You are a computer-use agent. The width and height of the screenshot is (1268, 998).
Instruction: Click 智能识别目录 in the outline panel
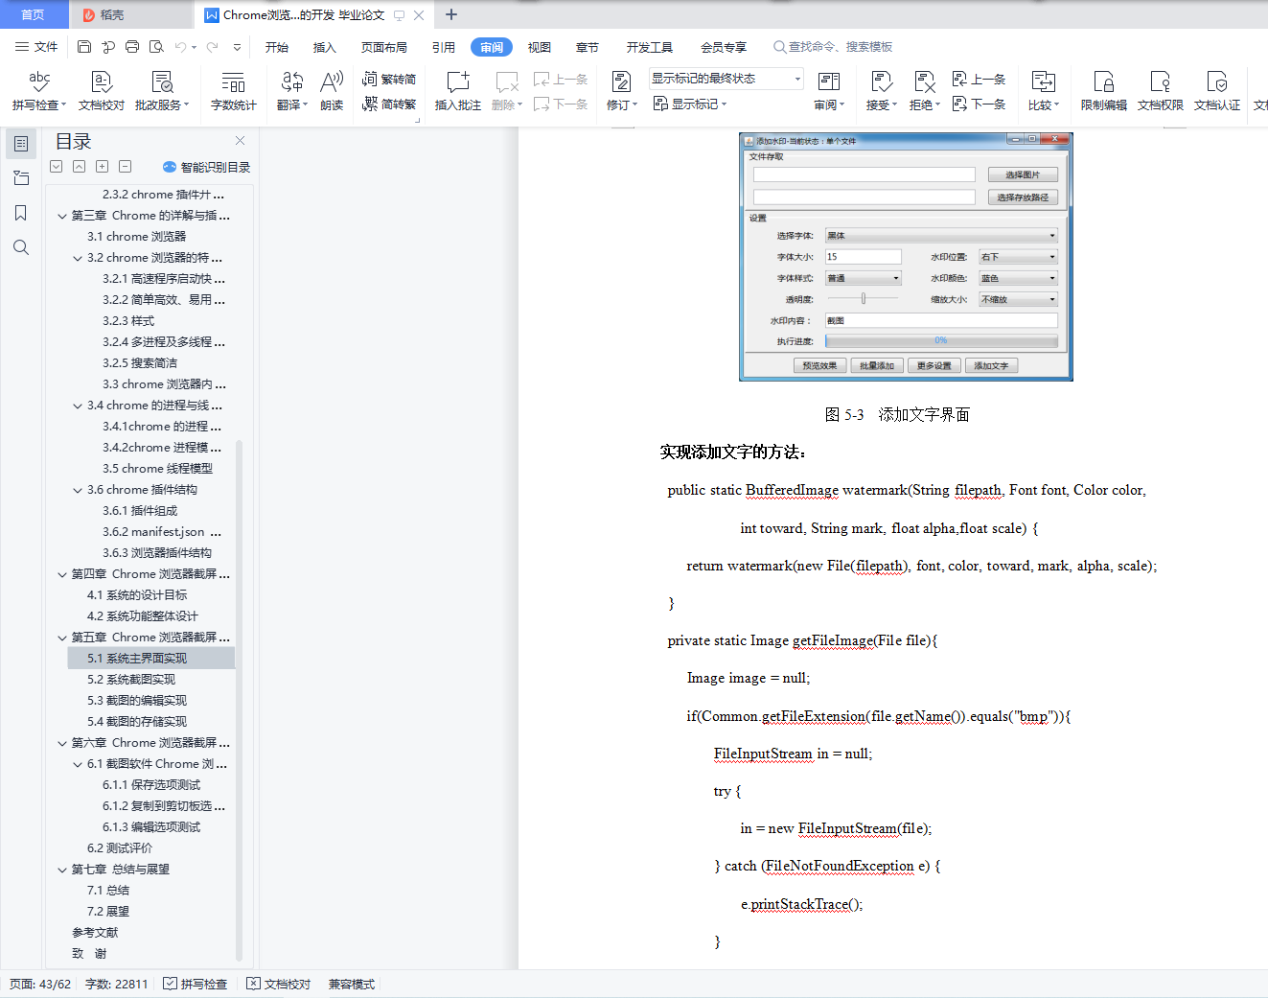[x=207, y=167]
